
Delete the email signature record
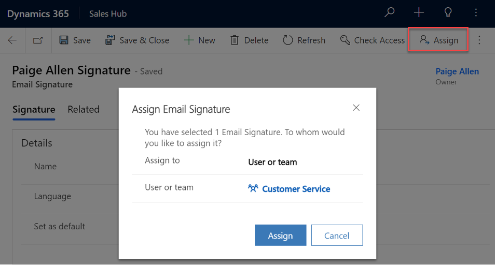(x=249, y=40)
